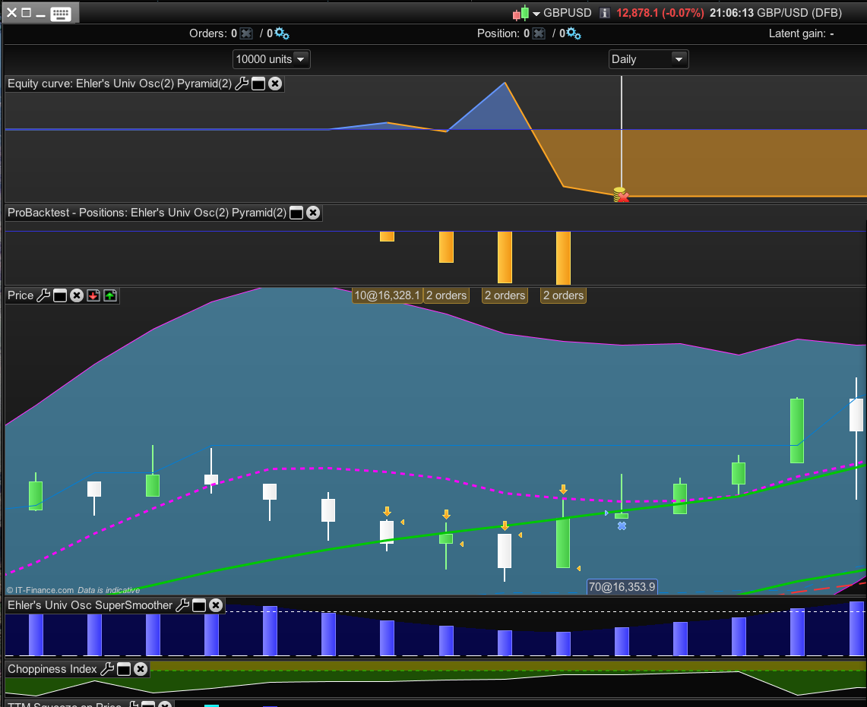This screenshot has width=867, height=707.
Task: Open the on-screen keyboard icon in title bar
Action: [x=62, y=14]
